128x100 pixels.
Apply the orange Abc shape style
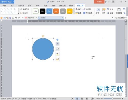pos(56,11)
